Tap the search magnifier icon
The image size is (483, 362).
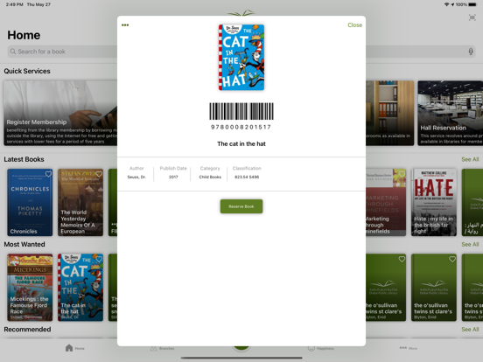(x=12, y=52)
